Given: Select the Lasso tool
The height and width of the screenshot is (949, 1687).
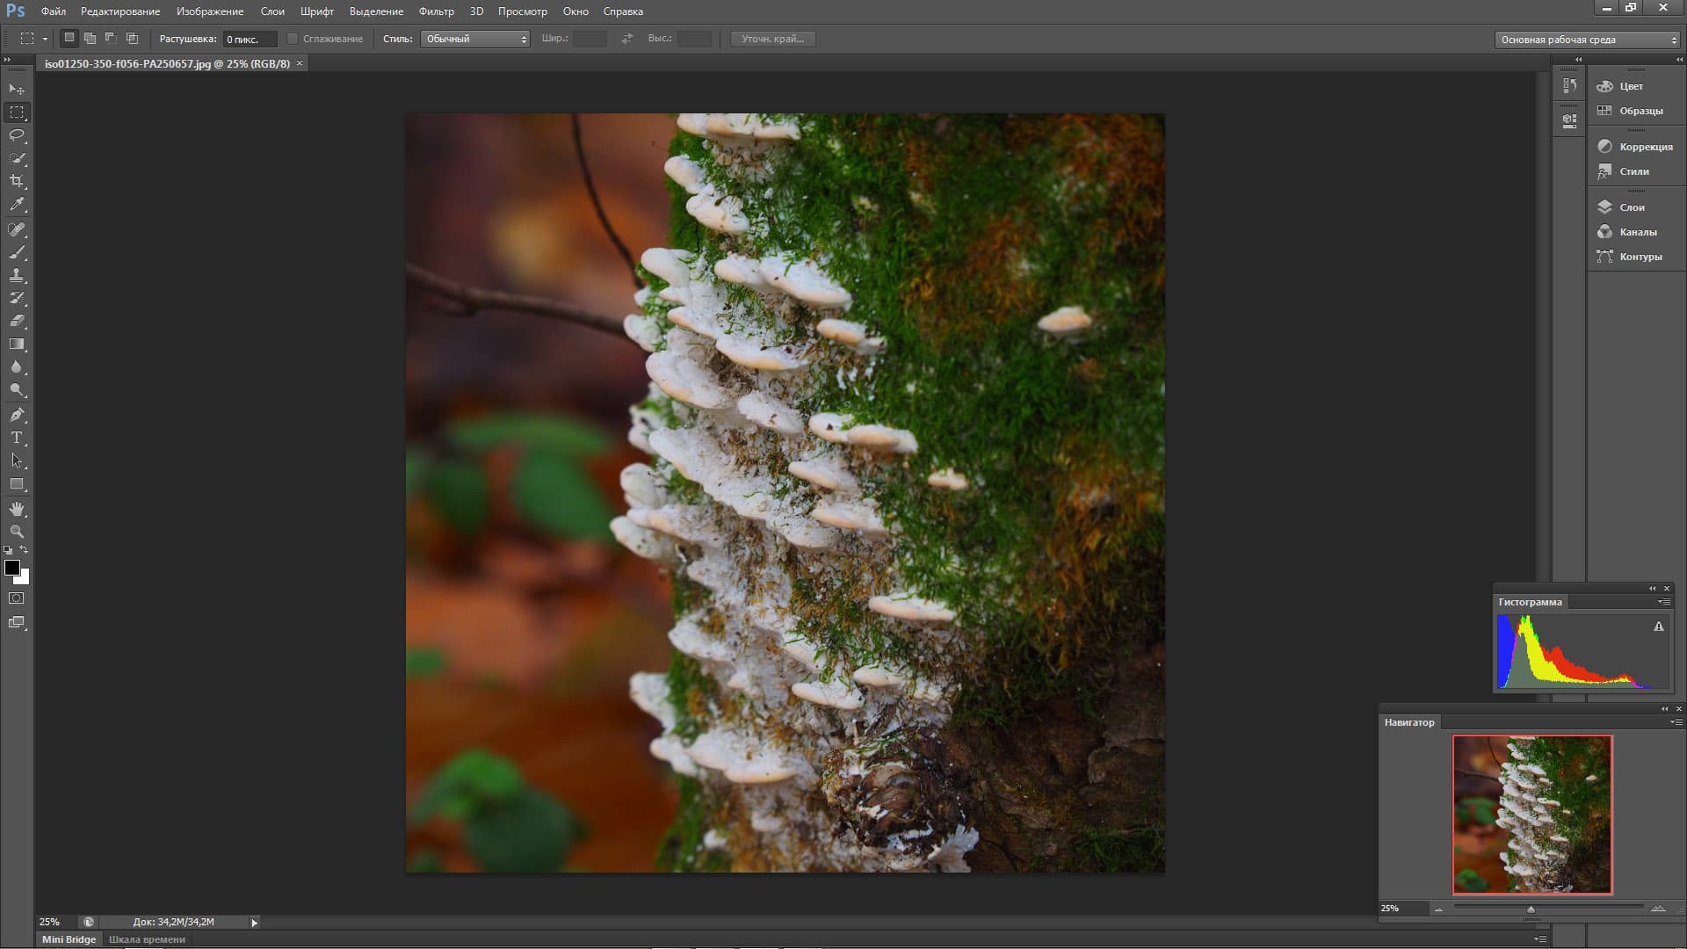Looking at the screenshot, I should (x=17, y=135).
